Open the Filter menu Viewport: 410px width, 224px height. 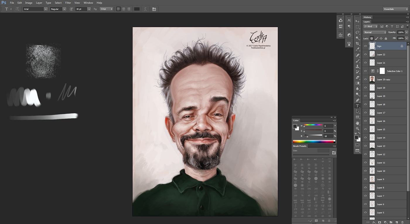[68, 3]
